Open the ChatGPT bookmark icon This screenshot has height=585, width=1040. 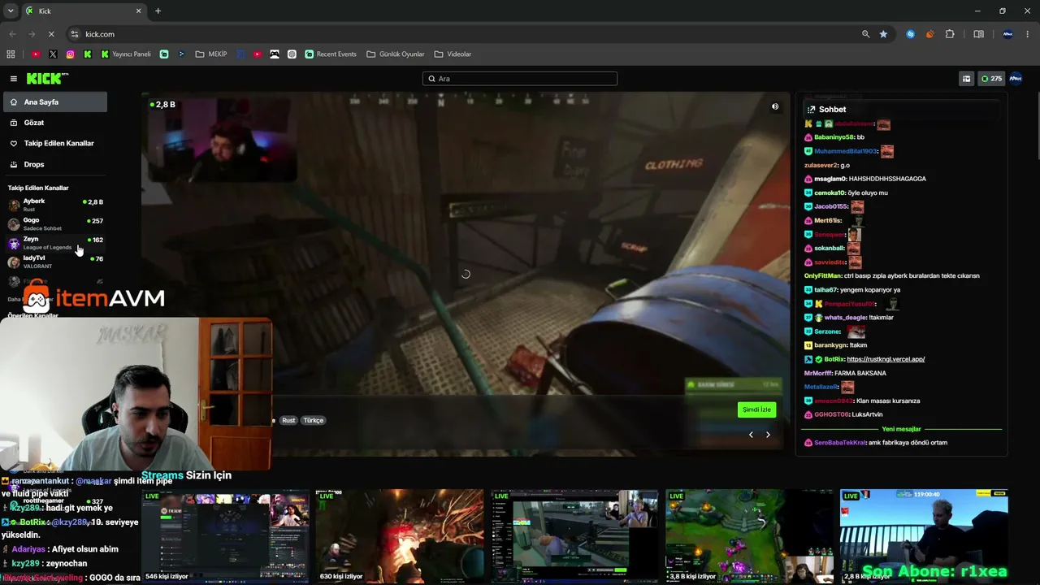click(292, 54)
